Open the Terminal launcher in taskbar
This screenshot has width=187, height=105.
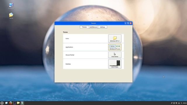click(x=14, y=103)
